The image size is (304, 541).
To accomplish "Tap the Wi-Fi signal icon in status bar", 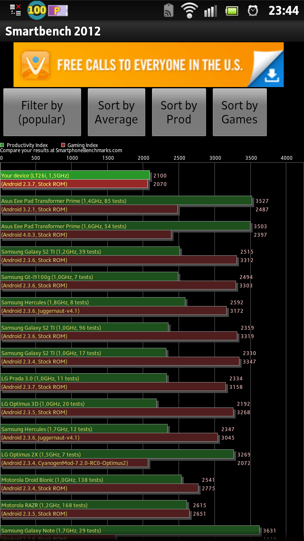I will click(x=189, y=10).
